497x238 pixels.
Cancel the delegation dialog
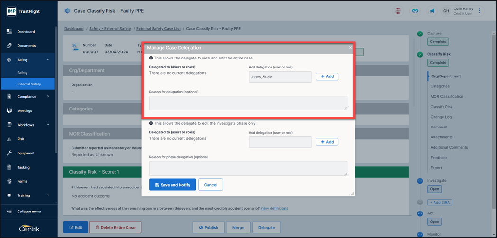coord(210,185)
